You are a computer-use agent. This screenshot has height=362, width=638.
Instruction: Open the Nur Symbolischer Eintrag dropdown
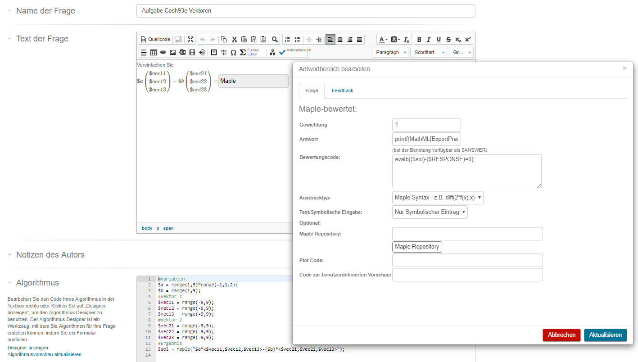(430, 212)
